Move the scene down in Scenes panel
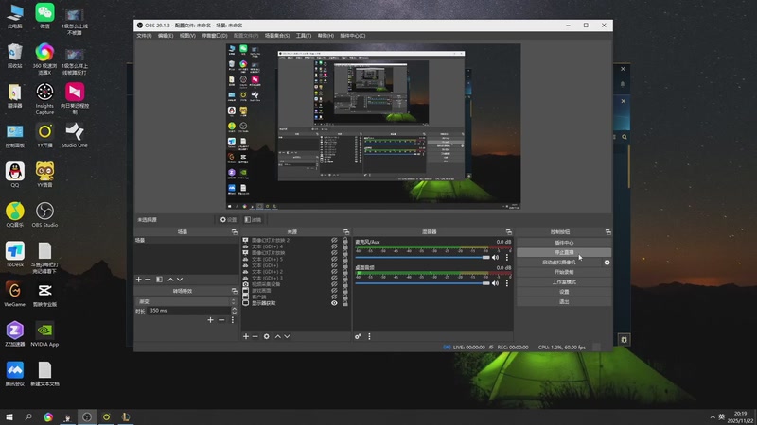Screen dimensions: 757x425 coord(180,280)
